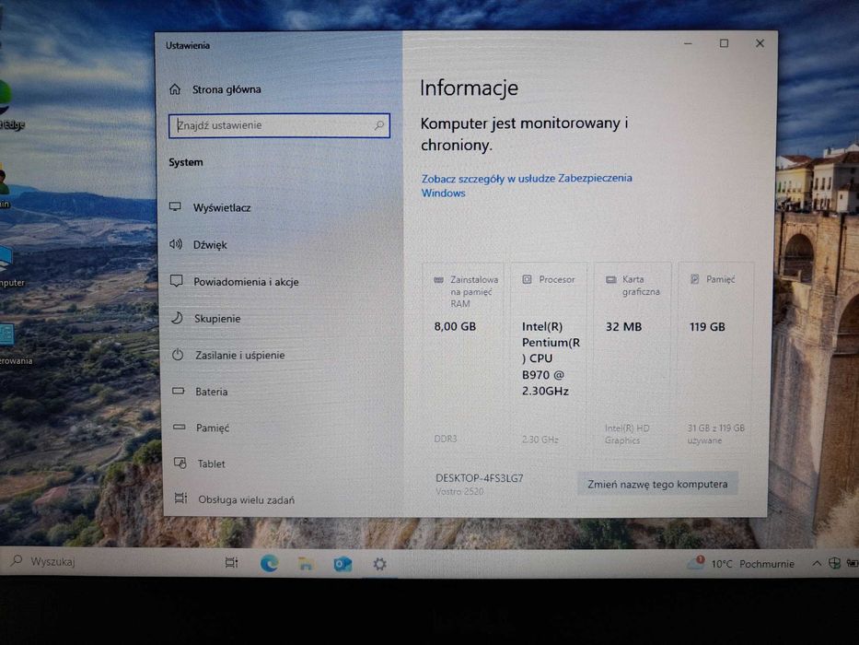Maximize the Ustawienia window
859x645 pixels.
[724, 43]
